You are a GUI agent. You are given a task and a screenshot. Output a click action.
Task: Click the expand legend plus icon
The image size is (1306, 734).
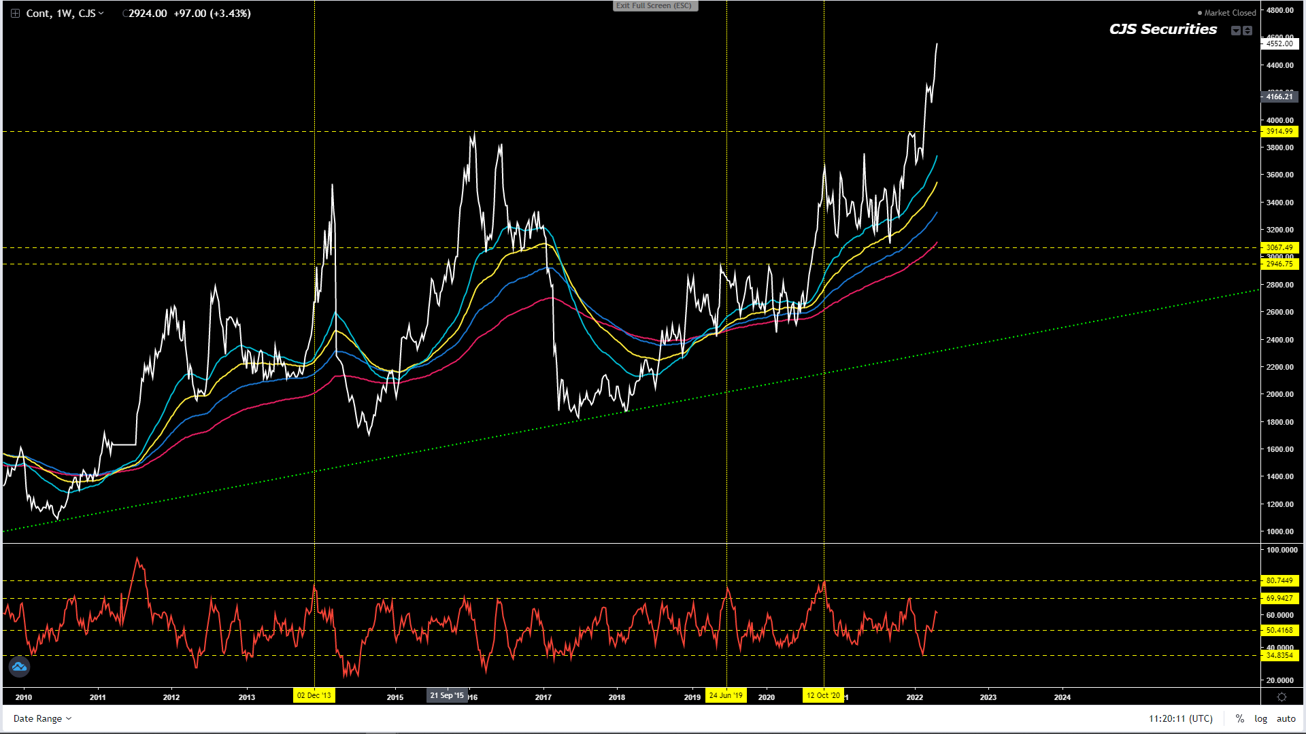click(15, 14)
